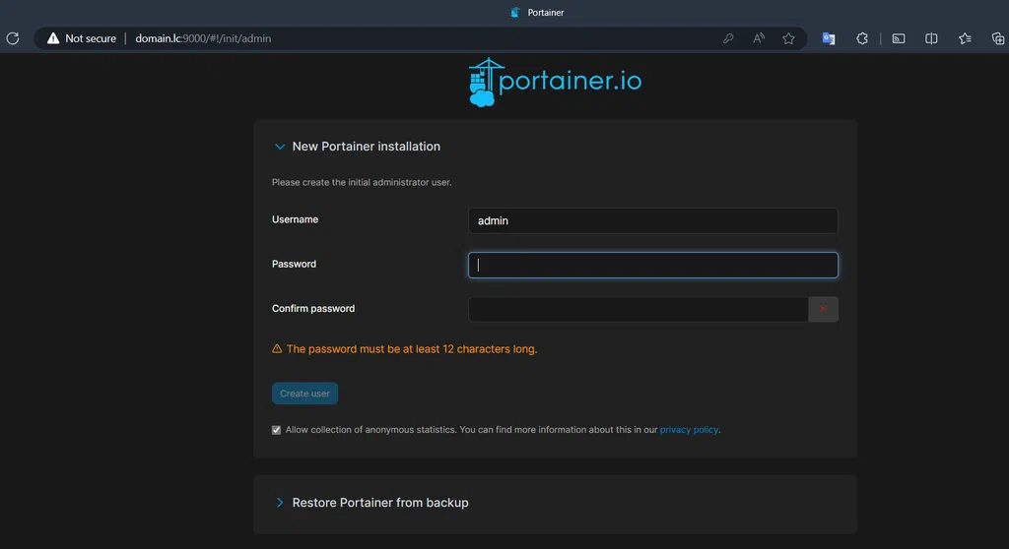Click the cast media icon
Image resolution: width=1009 pixels, height=549 pixels.
[x=899, y=38]
